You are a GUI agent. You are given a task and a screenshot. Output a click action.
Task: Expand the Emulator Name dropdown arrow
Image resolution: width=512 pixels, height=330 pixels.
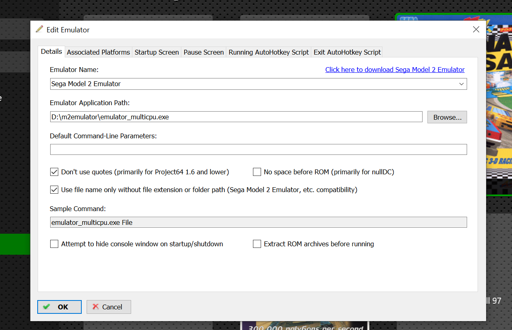(461, 84)
